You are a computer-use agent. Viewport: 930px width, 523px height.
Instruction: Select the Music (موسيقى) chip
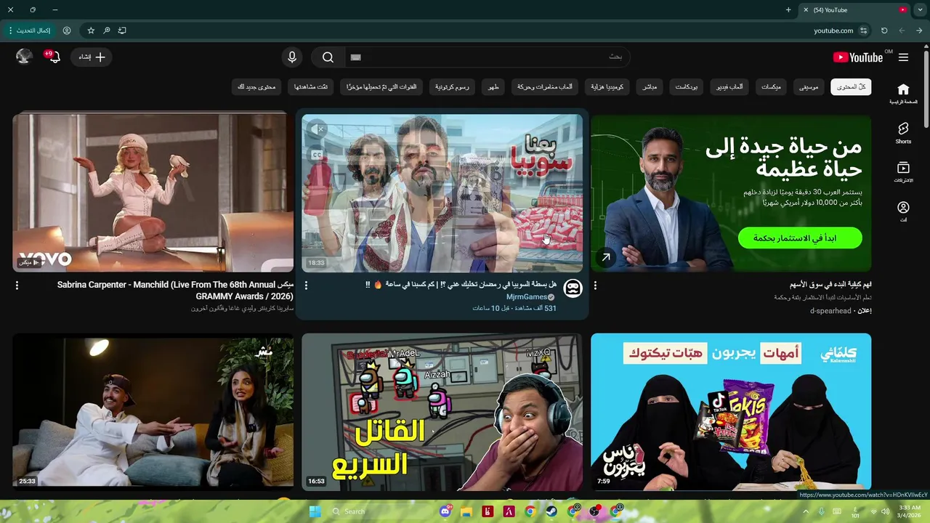[809, 87]
